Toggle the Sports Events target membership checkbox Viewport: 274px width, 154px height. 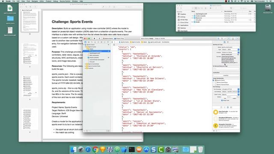pyautogui.click(x=213, y=80)
